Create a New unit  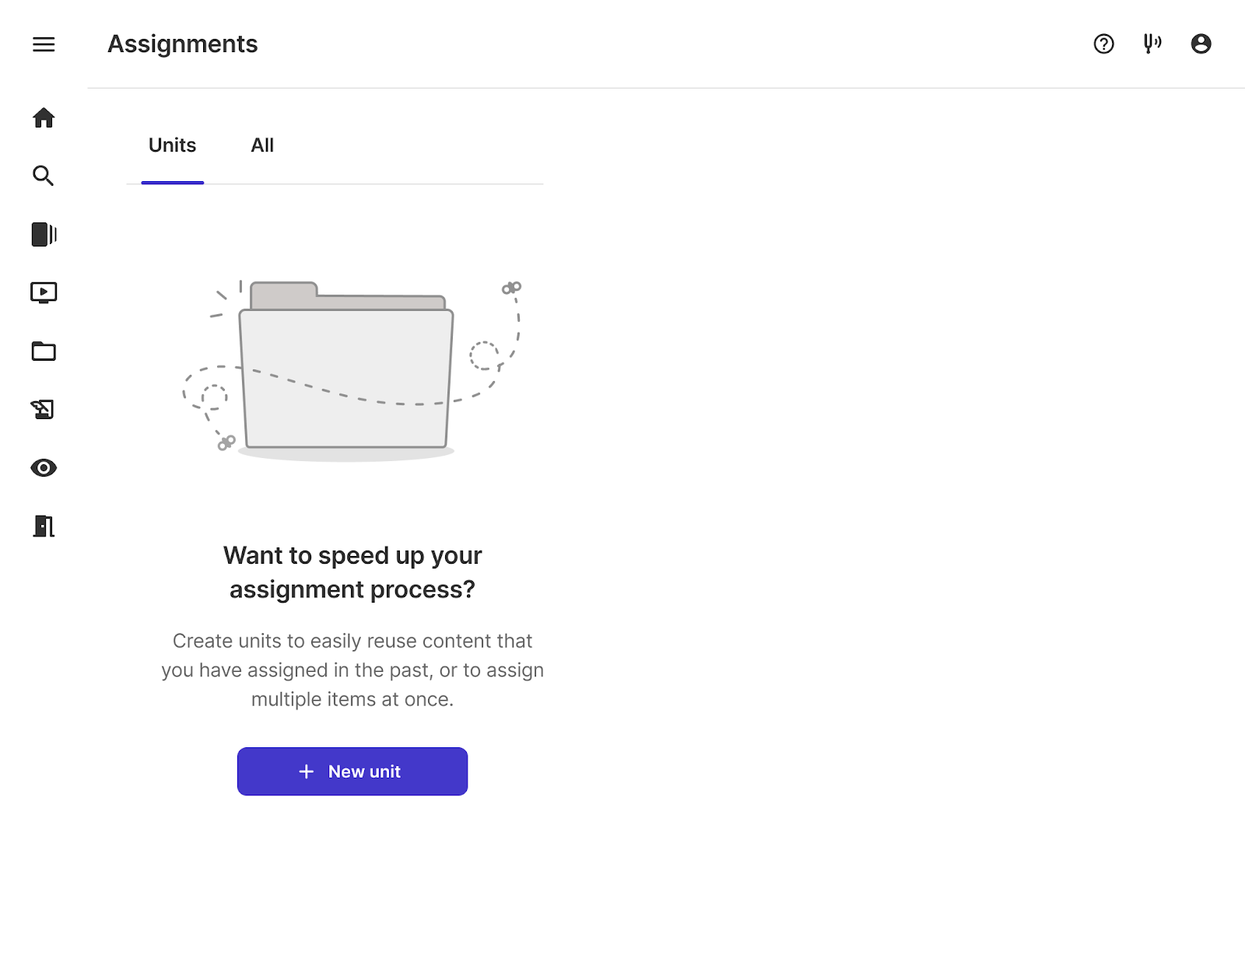(352, 771)
